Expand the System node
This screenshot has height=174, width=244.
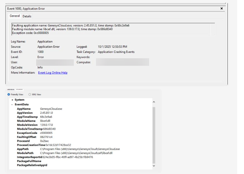12,100
